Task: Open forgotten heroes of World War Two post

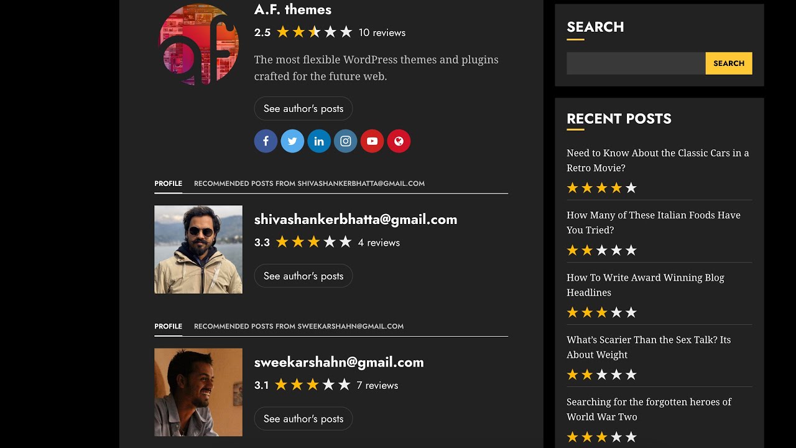Action: pyautogui.click(x=649, y=409)
